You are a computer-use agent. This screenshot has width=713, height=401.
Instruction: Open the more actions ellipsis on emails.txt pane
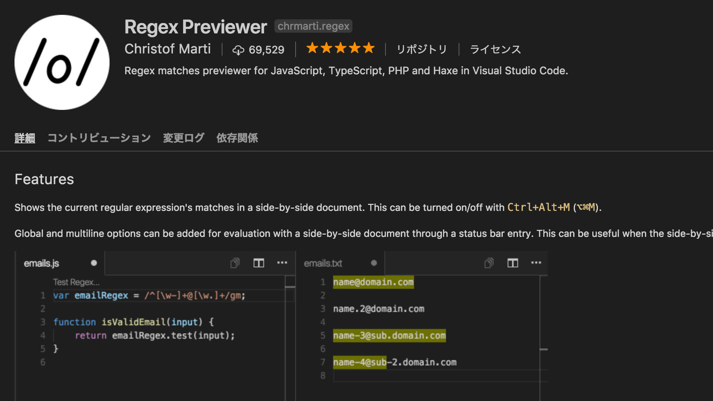pyautogui.click(x=536, y=263)
